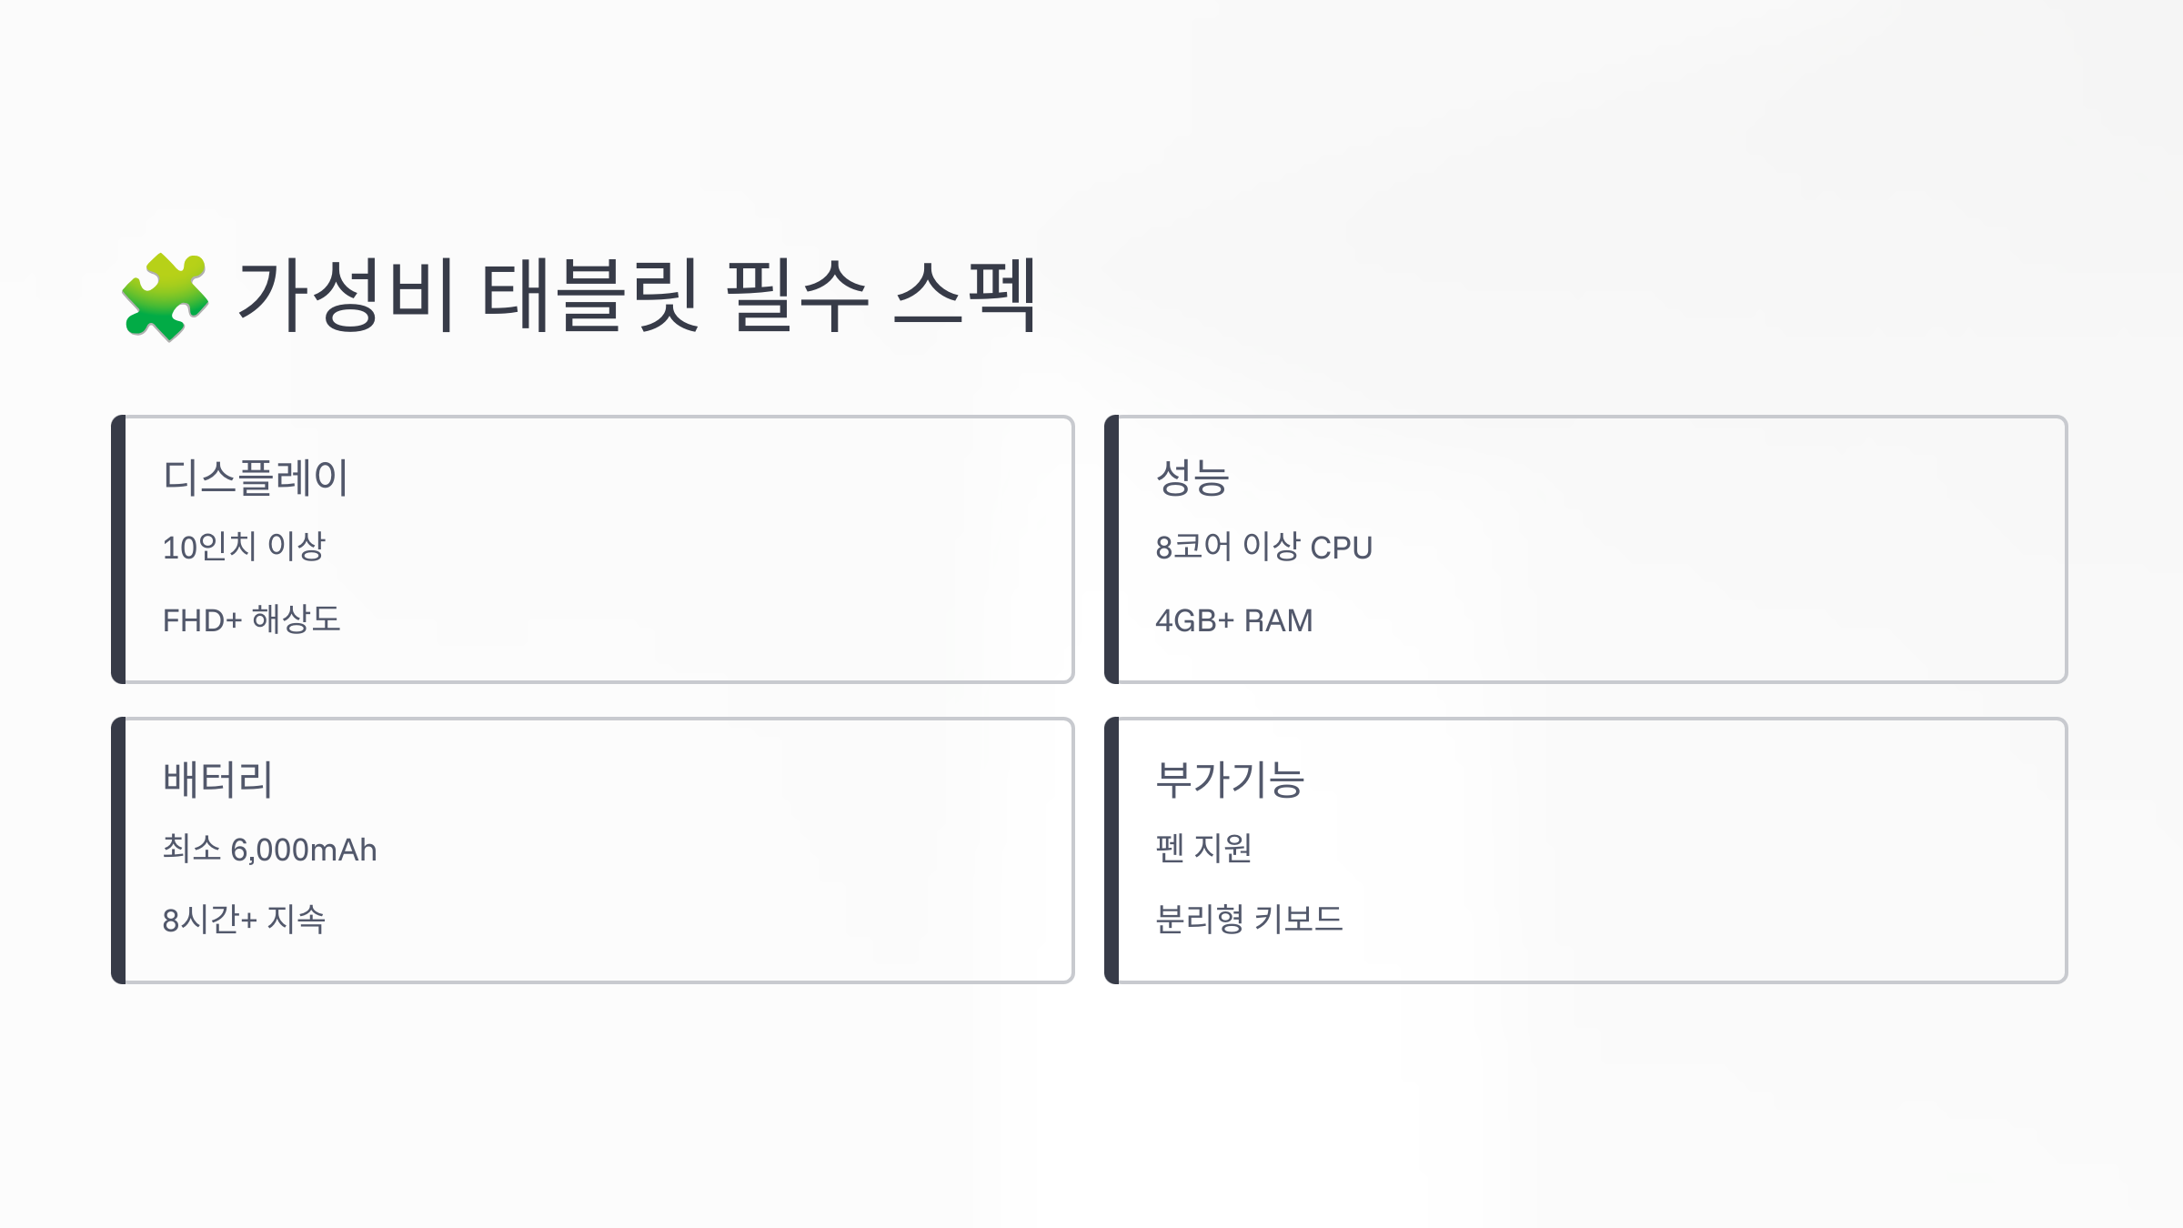Click the 디스플레이 card heading
The width and height of the screenshot is (2183, 1228).
click(256, 478)
